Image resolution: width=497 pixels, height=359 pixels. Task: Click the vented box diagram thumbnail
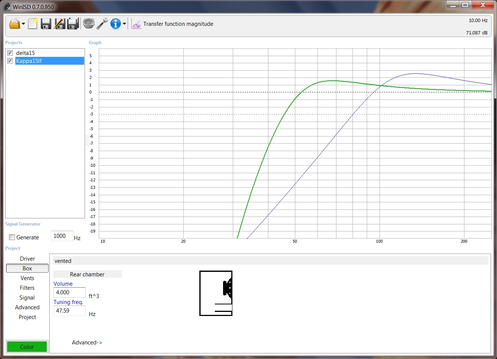click(x=216, y=293)
